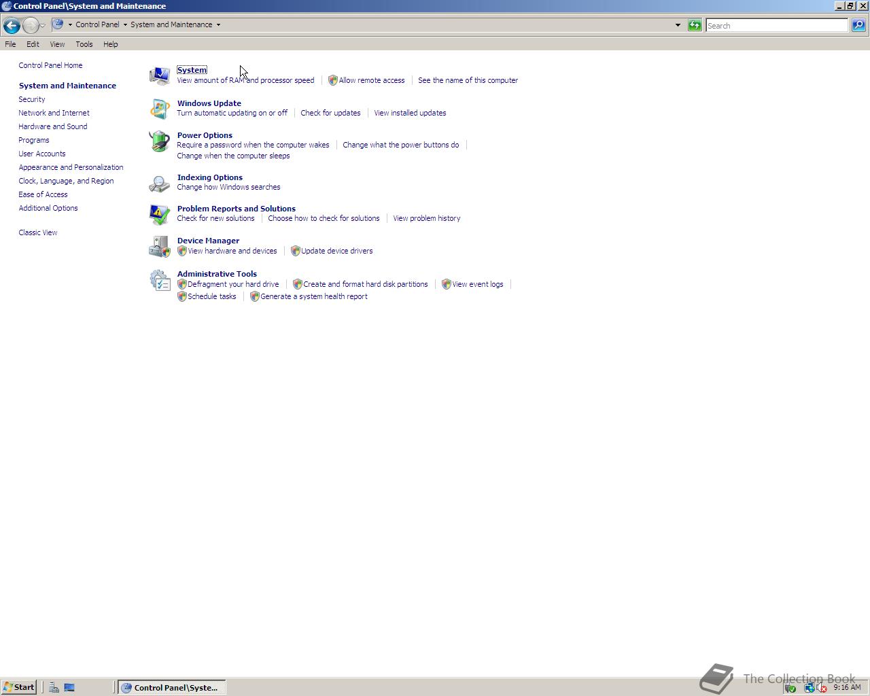The image size is (870, 696).
Task: Open the Tools menu
Action: [x=84, y=44]
